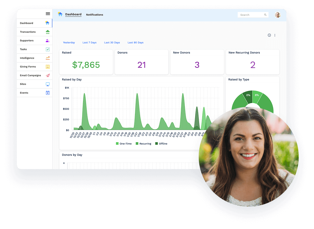The image size is (314, 229).
Task: Click the Sites monitor icon
Action: pos(47,84)
